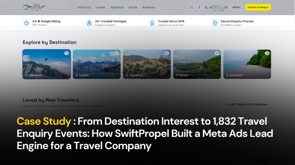Screen dimensions: 295x165
Task: Click the Explore Packages button
Action: pyautogui.click(x=258, y=7)
